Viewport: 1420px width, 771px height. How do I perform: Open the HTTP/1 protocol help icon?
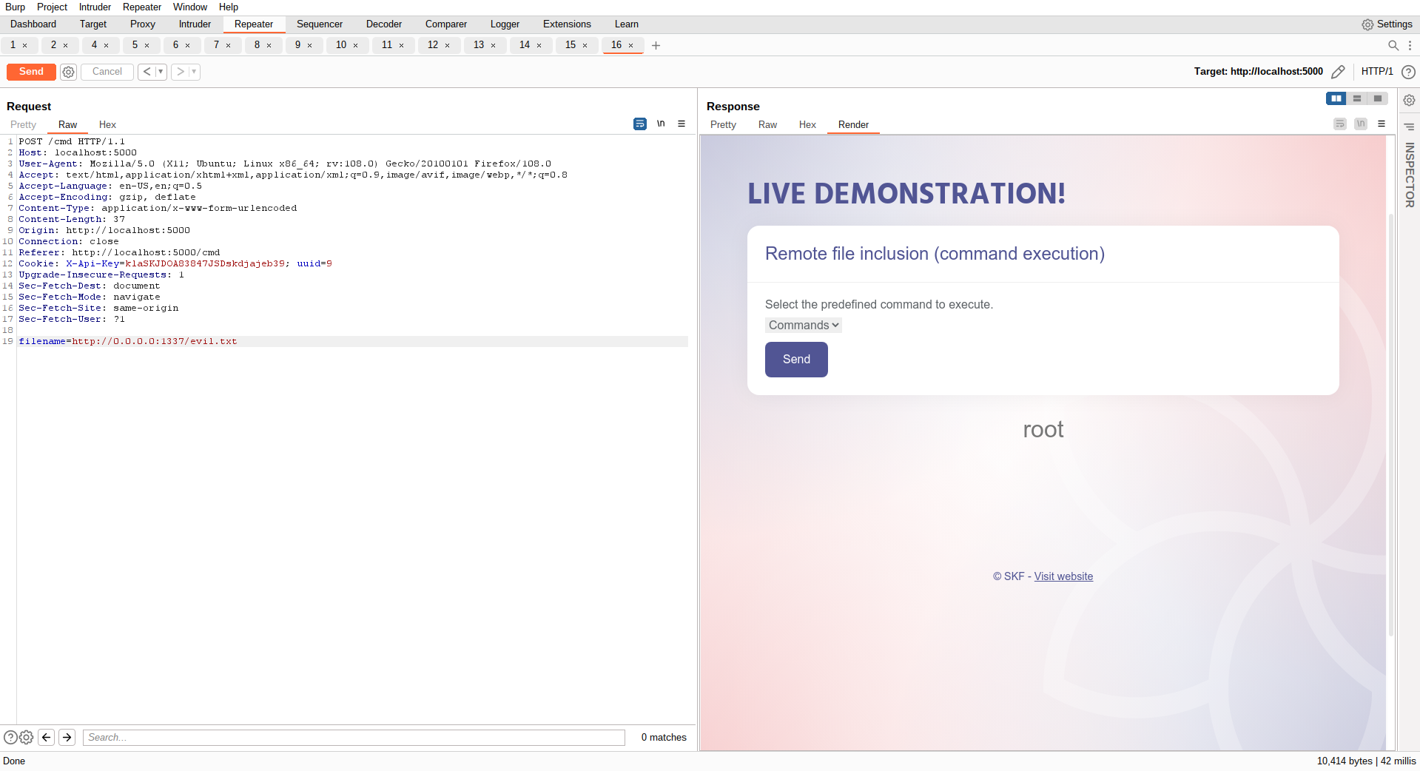coord(1408,72)
